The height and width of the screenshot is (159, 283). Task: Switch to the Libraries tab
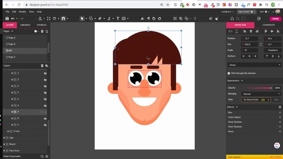pos(25,25)
